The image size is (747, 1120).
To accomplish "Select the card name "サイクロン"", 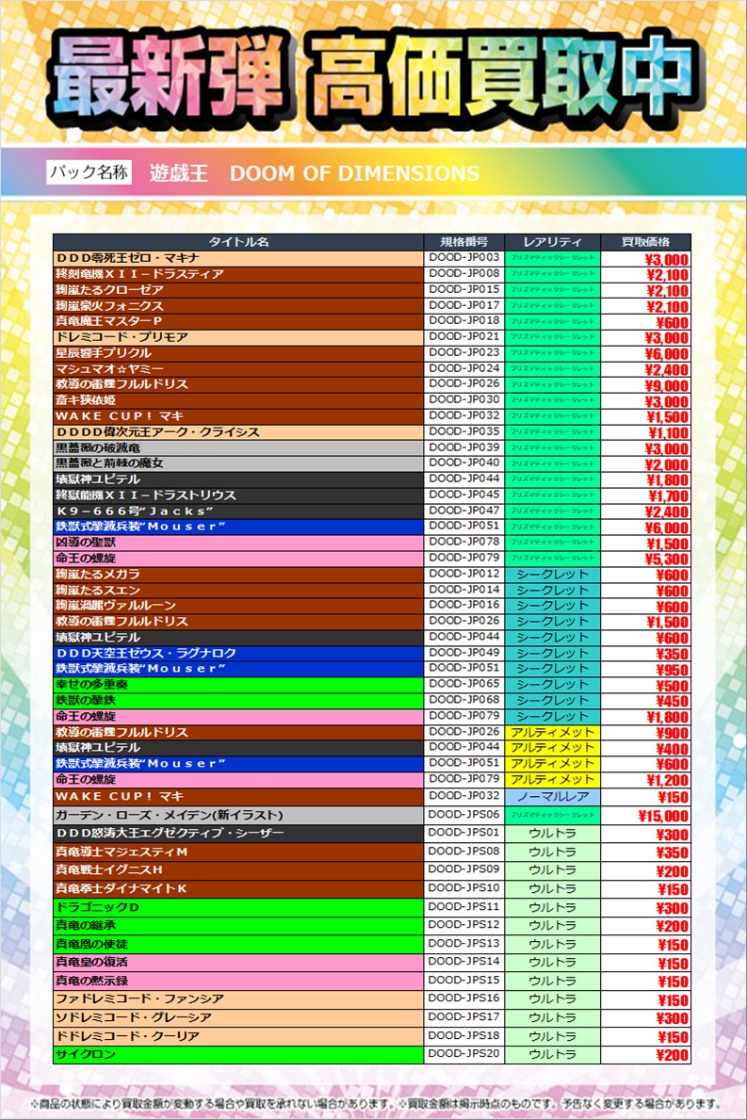I will tap(86, 1054).
